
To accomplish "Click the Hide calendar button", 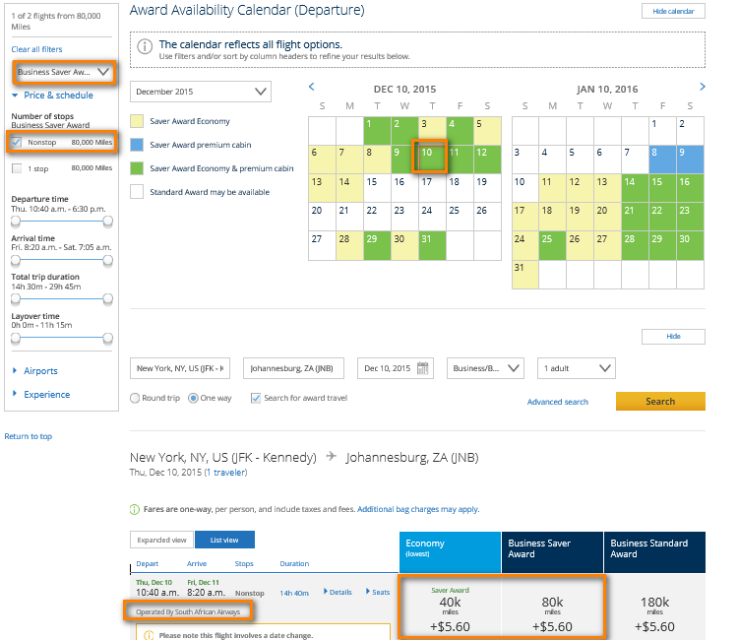I will [x=673, y=12].
